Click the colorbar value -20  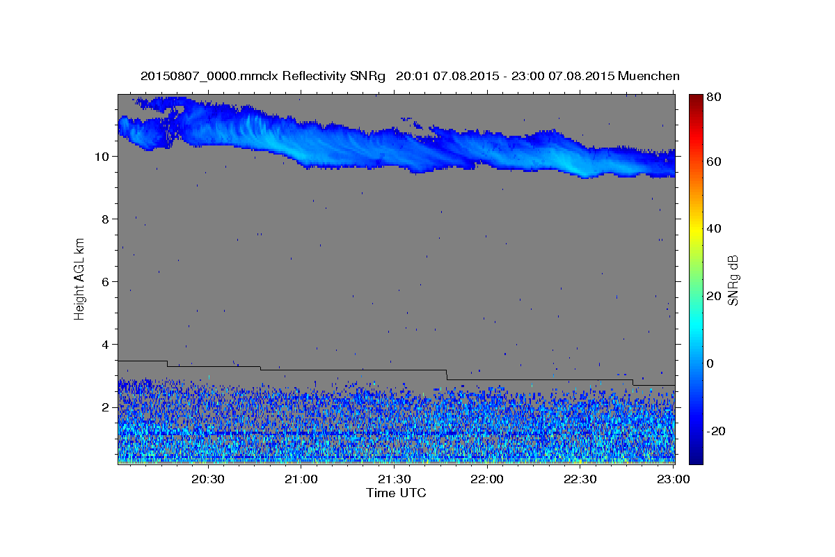[716, 431]
